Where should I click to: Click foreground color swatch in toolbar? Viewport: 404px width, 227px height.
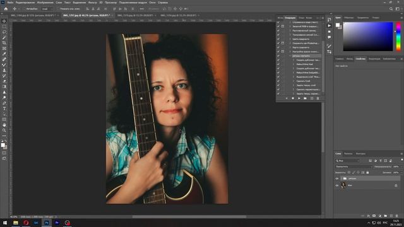tap(3, 145)
